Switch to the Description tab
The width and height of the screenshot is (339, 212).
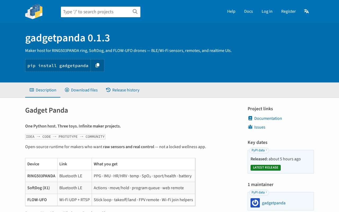[x=43, y=90]
